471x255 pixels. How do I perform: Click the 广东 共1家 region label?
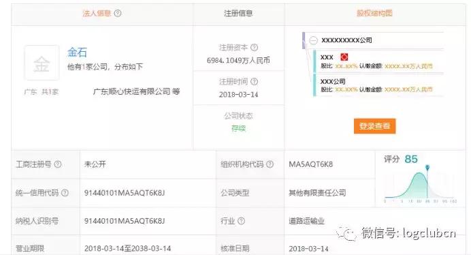point(42,92)
